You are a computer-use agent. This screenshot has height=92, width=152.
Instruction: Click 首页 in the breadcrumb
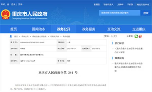click(x=16, y=37)
